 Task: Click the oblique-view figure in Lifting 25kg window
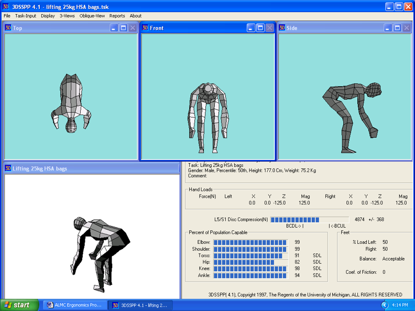click(x=100, y=254)
